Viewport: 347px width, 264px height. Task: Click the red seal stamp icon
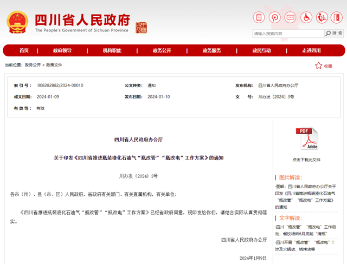click(141, 28)
